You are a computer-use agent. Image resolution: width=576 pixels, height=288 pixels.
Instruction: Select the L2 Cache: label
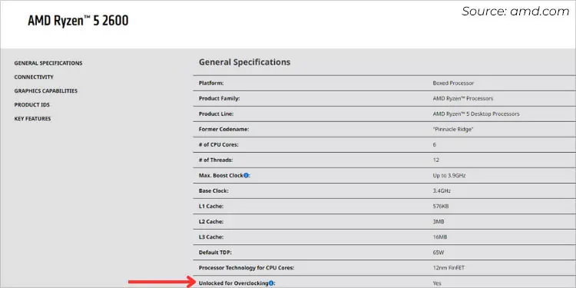211,222
